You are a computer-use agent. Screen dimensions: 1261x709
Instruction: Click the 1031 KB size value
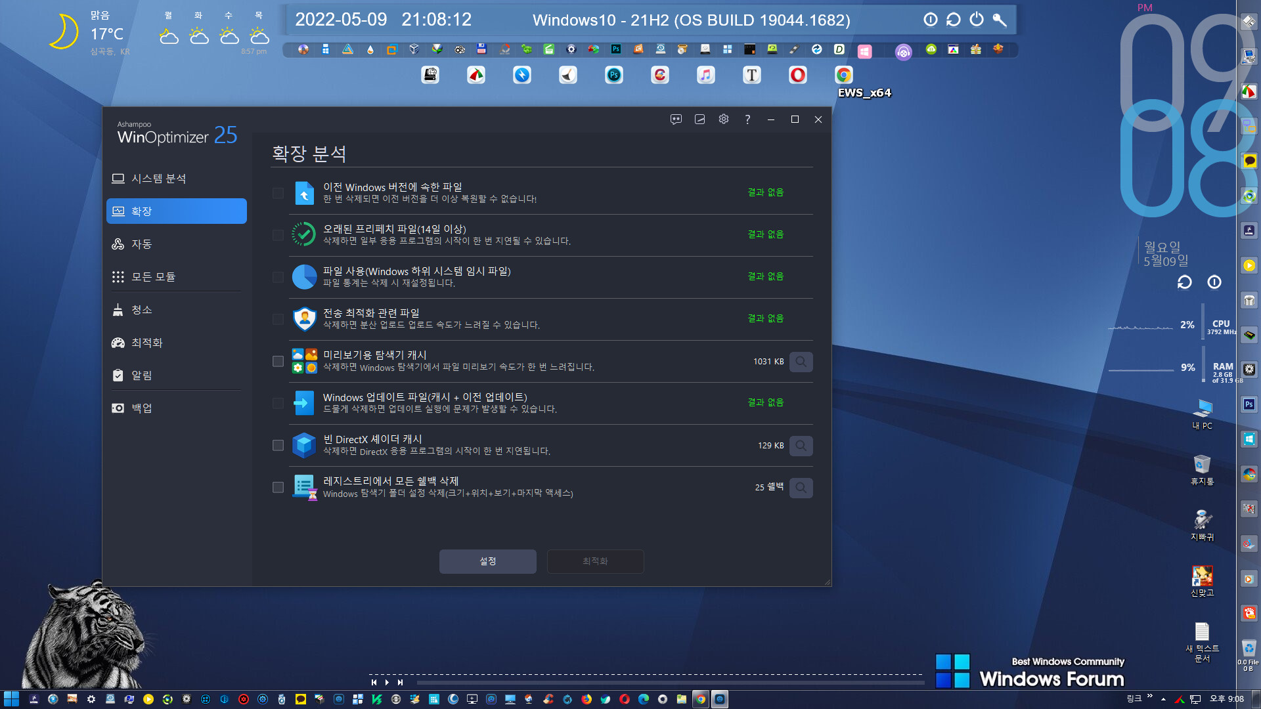pos(768,362)
